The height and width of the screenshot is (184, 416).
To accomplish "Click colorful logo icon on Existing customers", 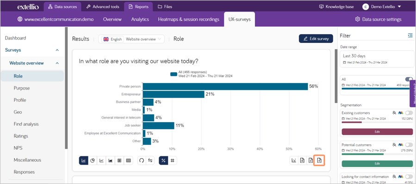I will pyautogui.click(x=401, y=113).
